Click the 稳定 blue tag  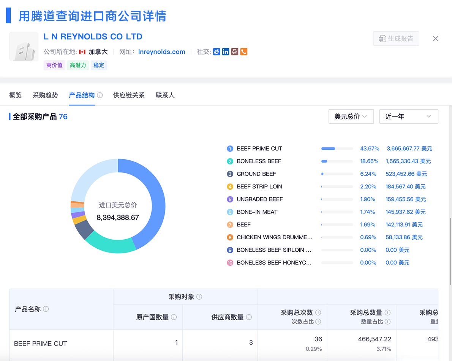coord(98,65)
